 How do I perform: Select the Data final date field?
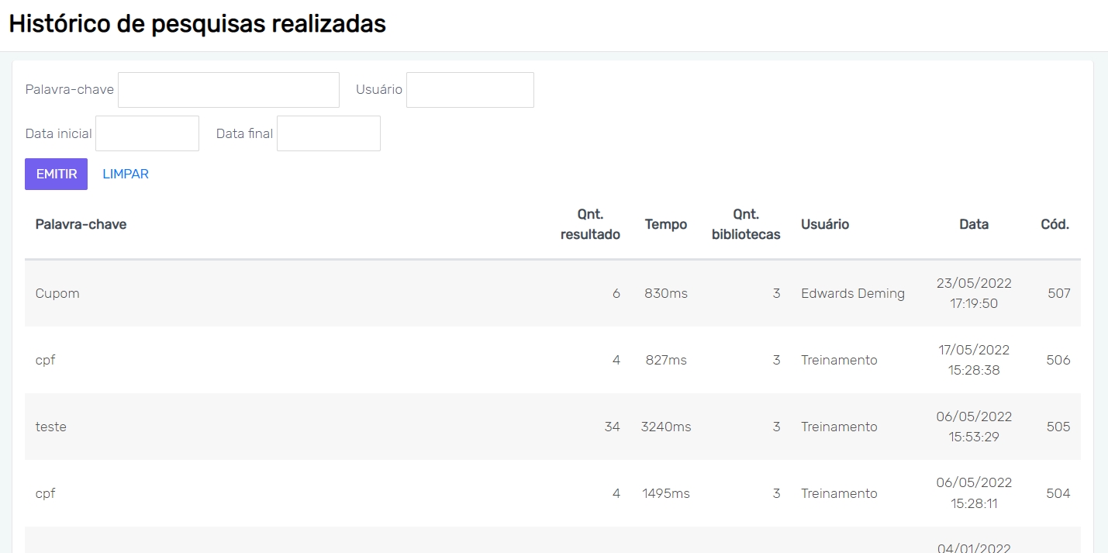point(329,133)
